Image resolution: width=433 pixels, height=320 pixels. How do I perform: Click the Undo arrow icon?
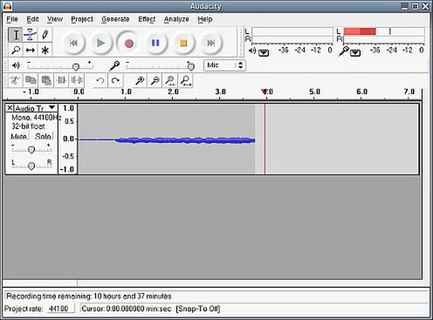100,80
